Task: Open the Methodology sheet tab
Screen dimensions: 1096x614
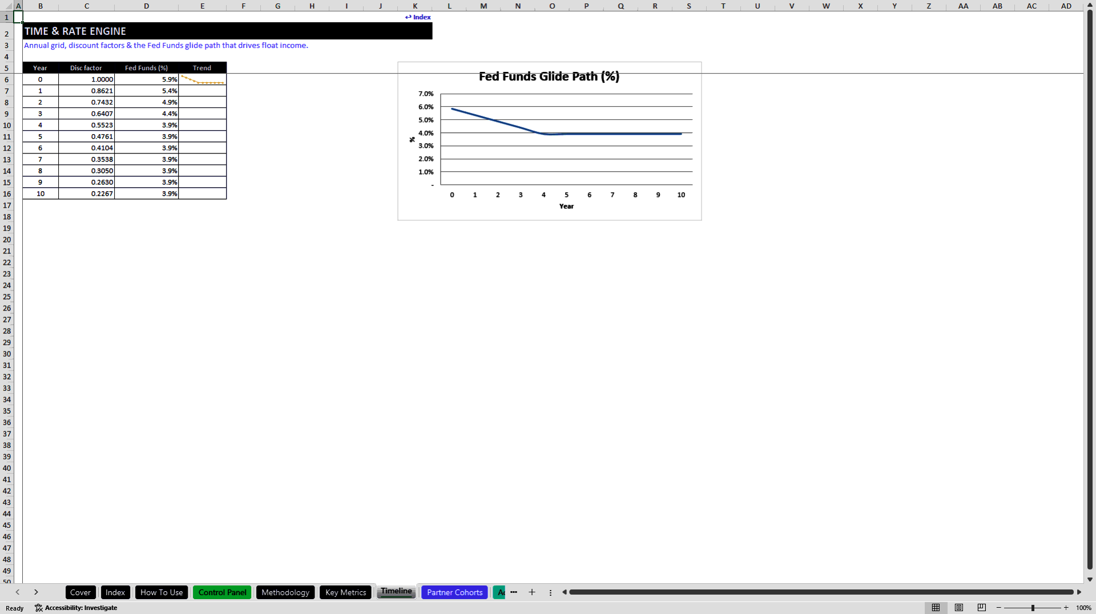Action: pyautogui.click(x=285, y=592)
